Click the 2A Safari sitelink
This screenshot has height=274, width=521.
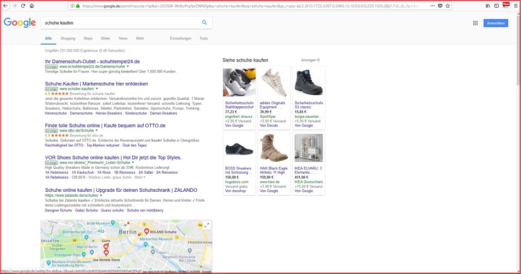tap(146, 173)
